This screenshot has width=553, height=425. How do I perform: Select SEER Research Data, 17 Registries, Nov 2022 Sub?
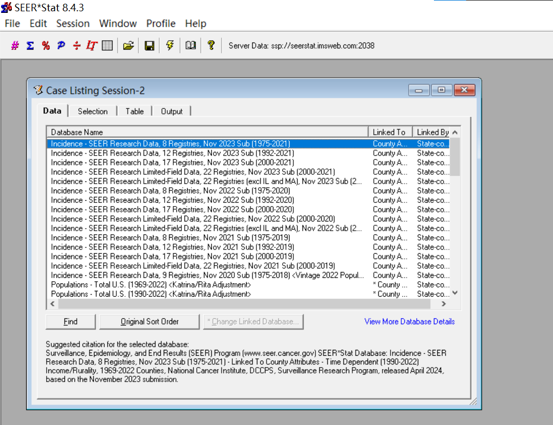(248, 209)
